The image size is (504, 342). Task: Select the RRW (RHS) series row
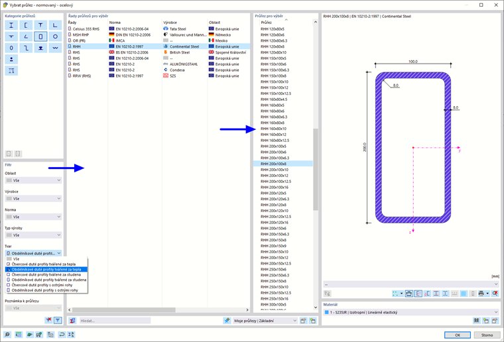pyautogui.click(x=158, y=76)
